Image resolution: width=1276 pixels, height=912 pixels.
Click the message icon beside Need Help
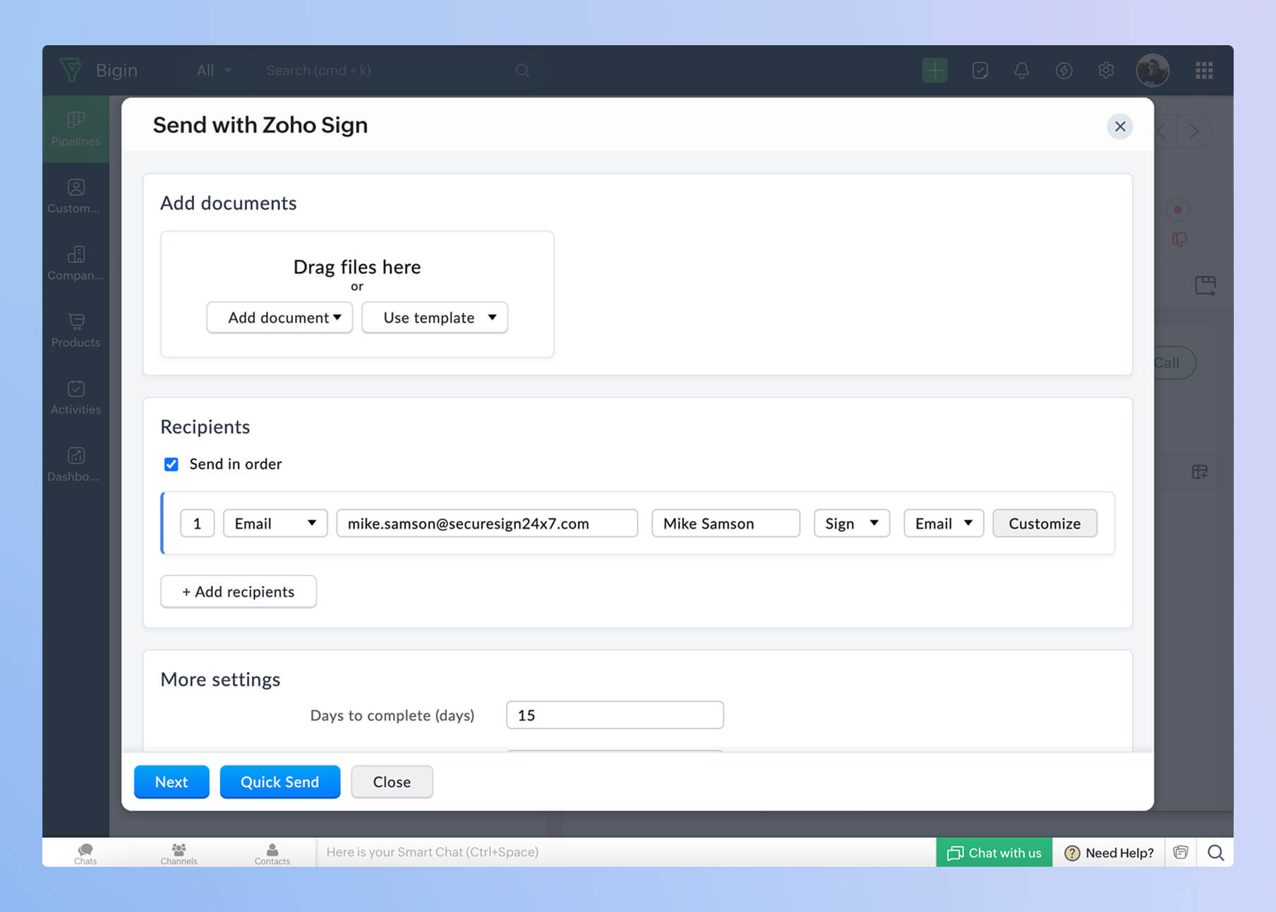pyautogui.click(x=1181, y=853)
